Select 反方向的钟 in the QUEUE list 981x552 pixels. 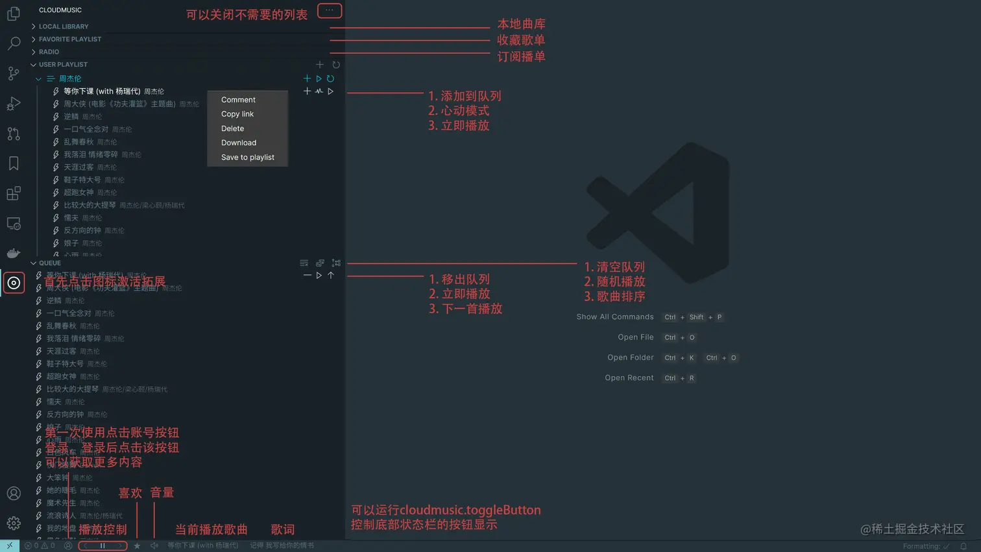(x=65, y=414)
